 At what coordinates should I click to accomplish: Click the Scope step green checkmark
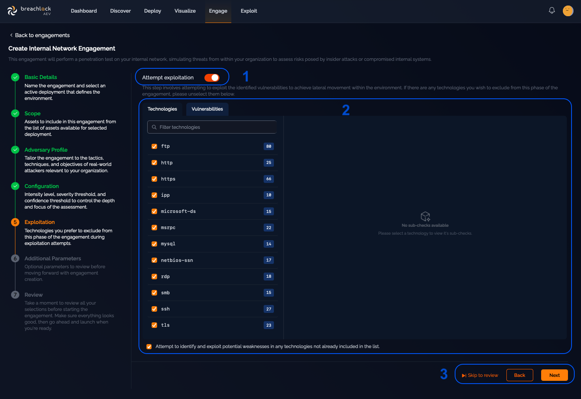15,113
